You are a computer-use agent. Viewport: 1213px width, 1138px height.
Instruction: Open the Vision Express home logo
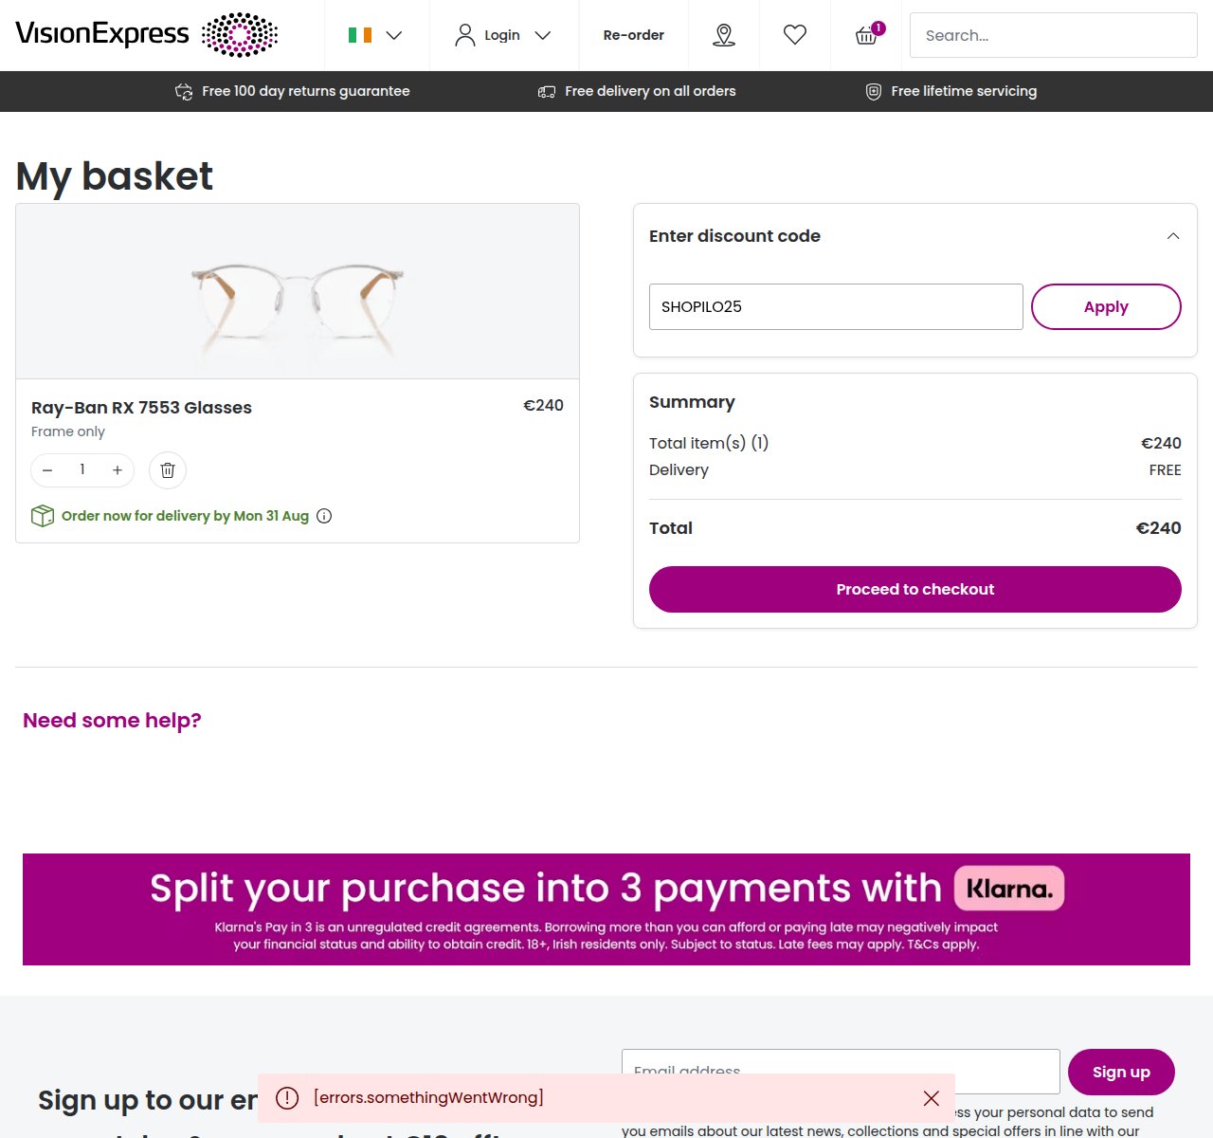tap(147, 34)
